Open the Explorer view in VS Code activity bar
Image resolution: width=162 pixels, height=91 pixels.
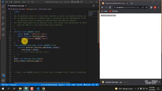tap(3, 7)
